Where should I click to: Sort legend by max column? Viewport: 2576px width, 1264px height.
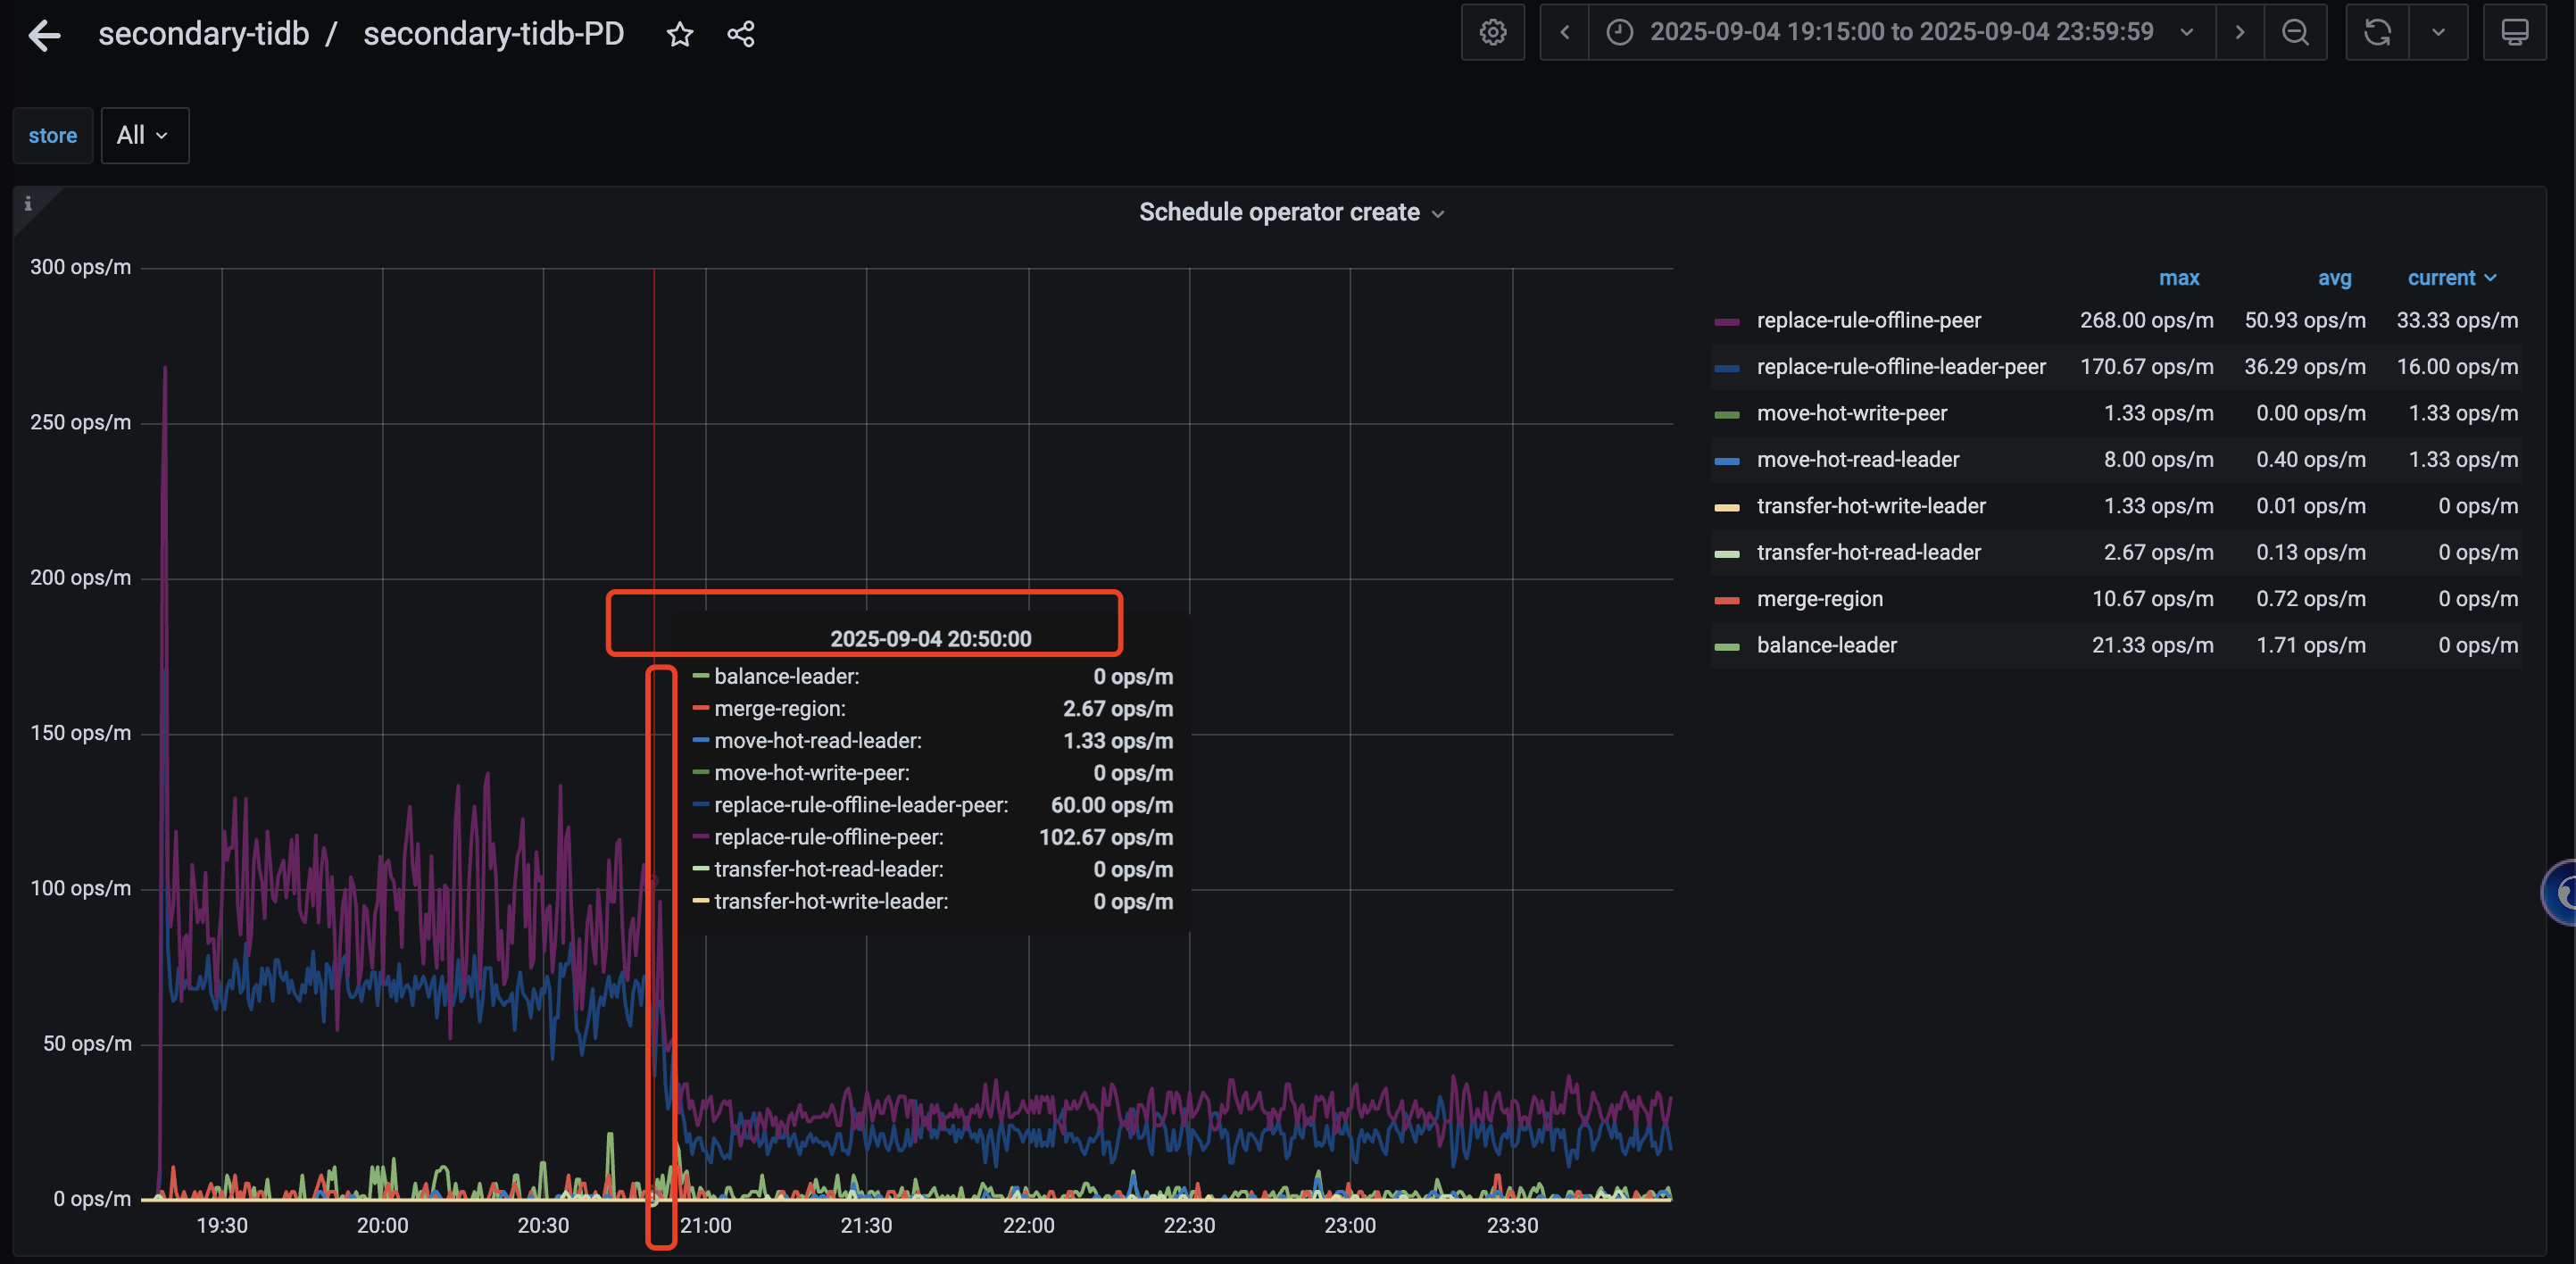point(2178,278)
